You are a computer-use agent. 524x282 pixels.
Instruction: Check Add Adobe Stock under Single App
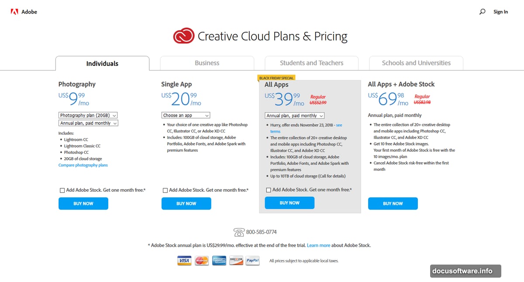pyautogui.click(x=165, y=190)
